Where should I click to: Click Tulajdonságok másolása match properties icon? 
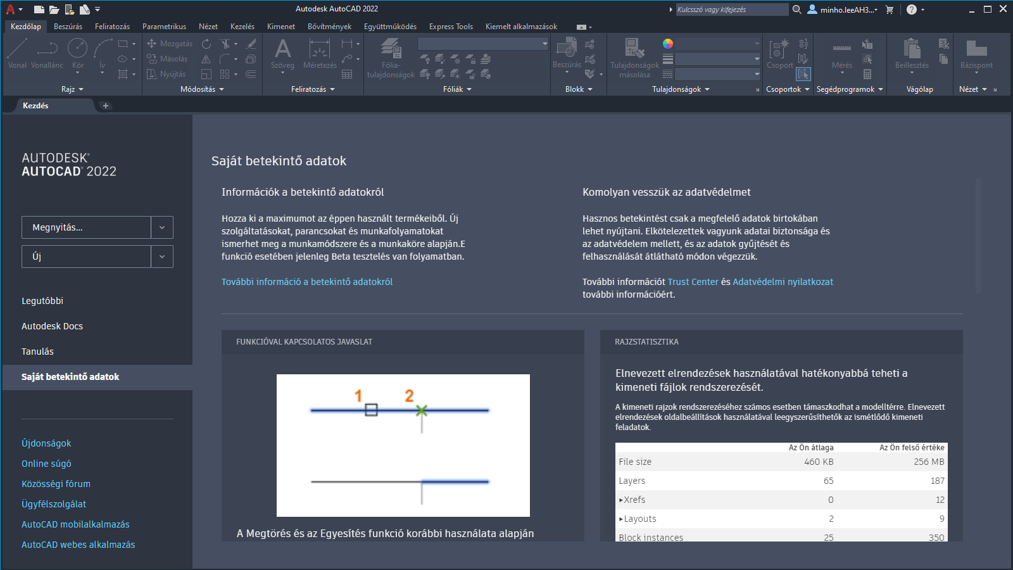(x=634, y=48)
